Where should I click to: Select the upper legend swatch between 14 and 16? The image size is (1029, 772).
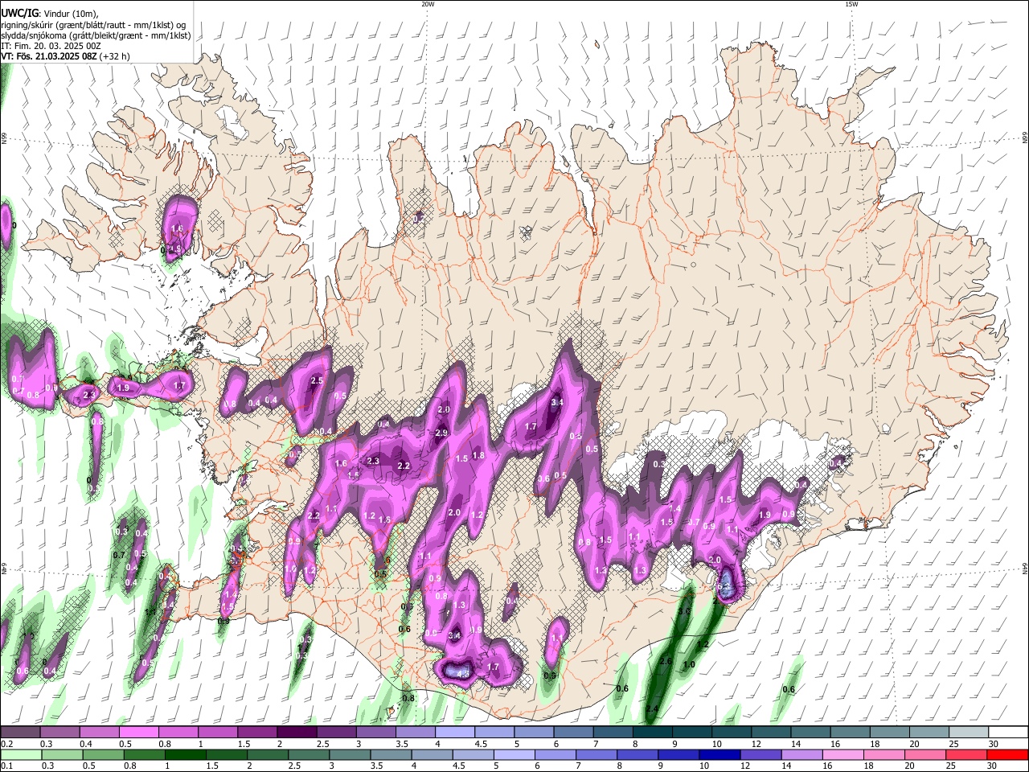click(810, 733)
